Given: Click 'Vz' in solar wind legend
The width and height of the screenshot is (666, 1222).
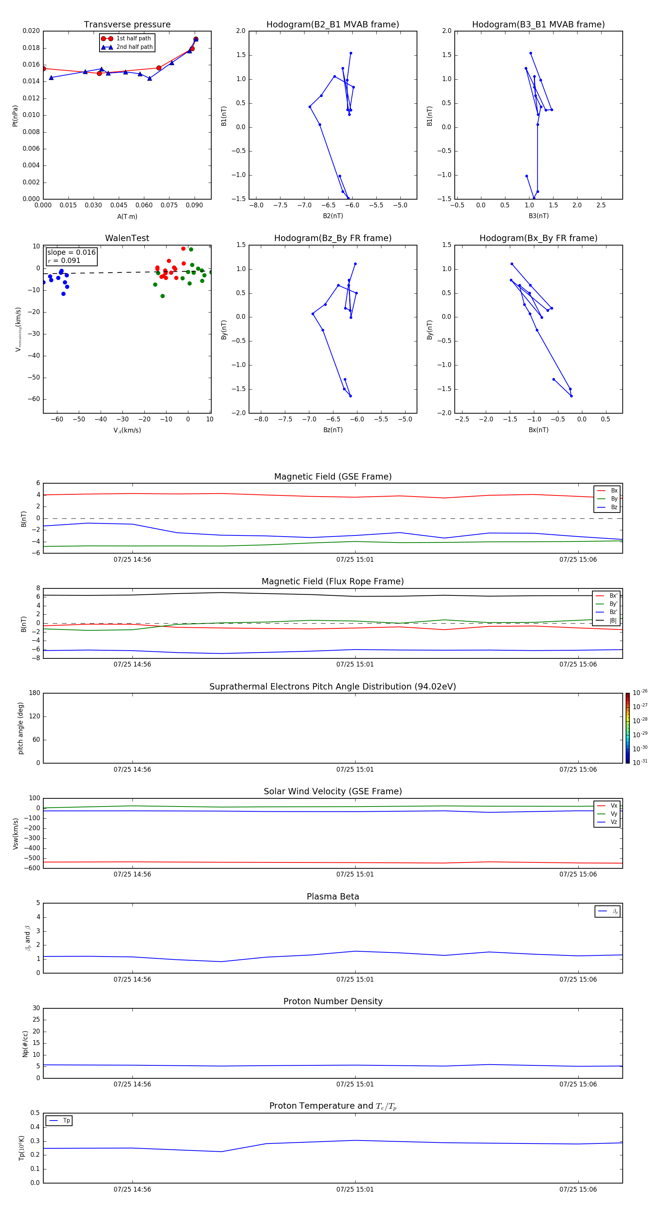Looking at the screenshot, I should 614,822.
